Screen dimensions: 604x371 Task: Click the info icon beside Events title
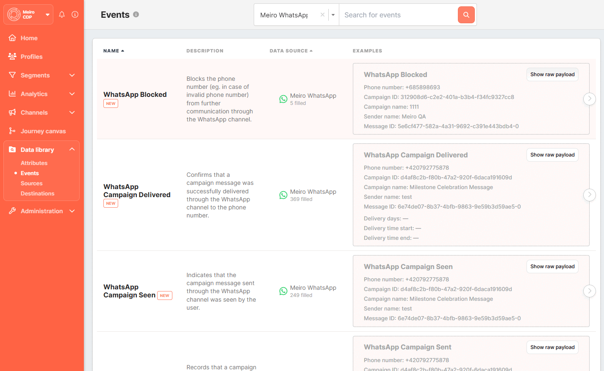click(x=136, y=14)
